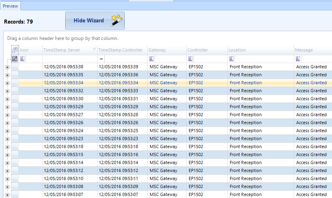Expand the row with server time 09:53:24
Screen dimensions: 332x198
[x=8, y=131]
